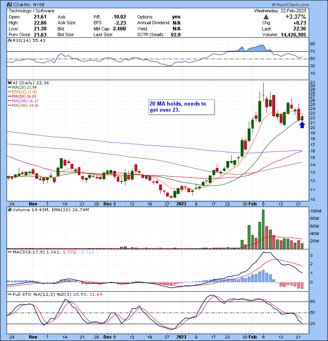Click the 80 label on stochastic axis

click(x=312, y=302)
